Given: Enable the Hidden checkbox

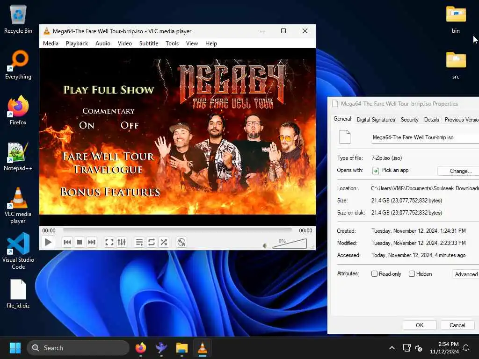Looking at the screenshot, I should (x=412, y=274).
